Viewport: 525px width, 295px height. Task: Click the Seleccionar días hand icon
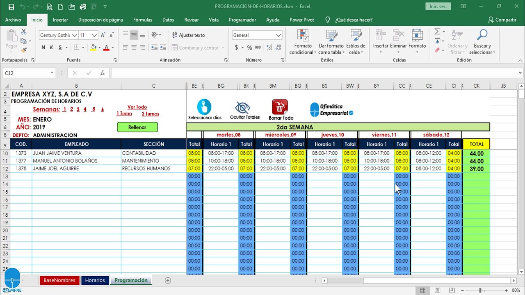click(204, 107)
